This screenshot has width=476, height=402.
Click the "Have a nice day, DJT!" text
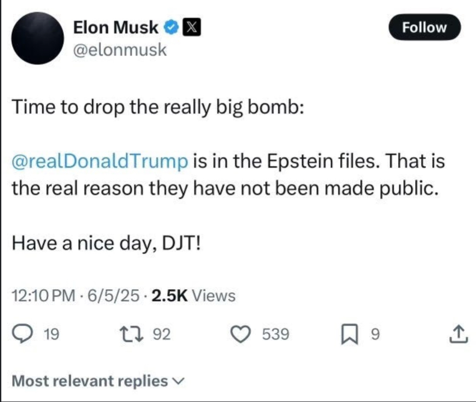pyautogui.click(x=106, y=243)
